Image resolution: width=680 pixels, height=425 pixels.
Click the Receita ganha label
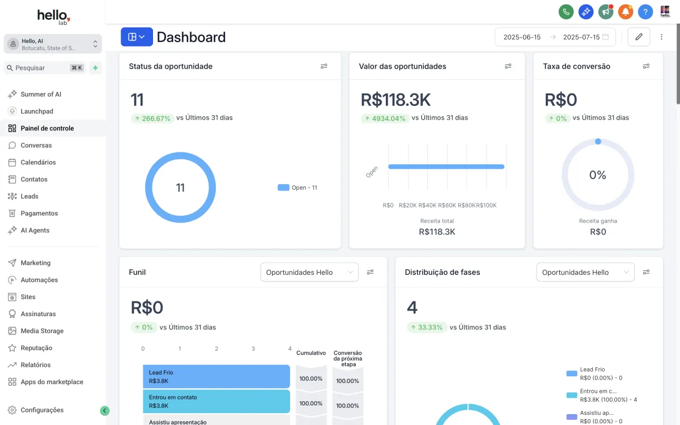coord(598,221)
